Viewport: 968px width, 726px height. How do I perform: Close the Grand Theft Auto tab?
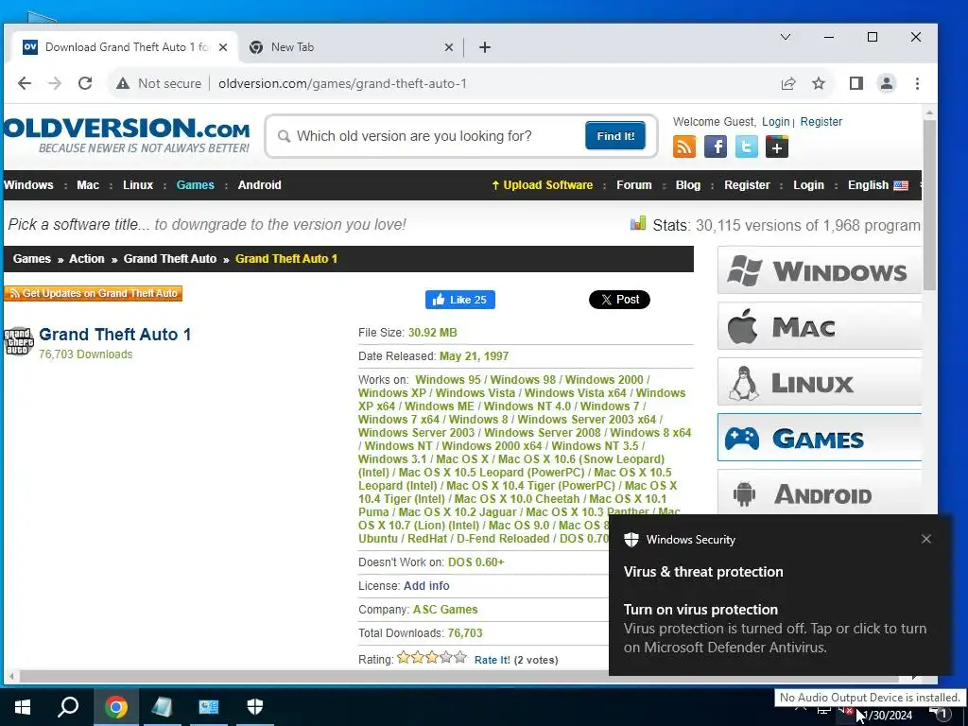tap(223, 47)
